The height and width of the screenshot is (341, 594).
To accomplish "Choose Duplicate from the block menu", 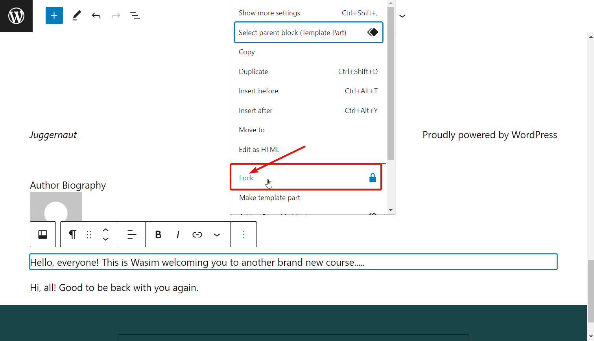I will pyautogui.click(x=308, y=72).
